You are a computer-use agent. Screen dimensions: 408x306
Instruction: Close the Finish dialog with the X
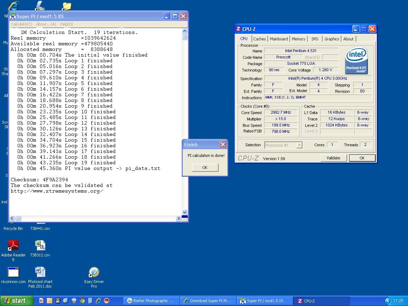tap(223, 144)
